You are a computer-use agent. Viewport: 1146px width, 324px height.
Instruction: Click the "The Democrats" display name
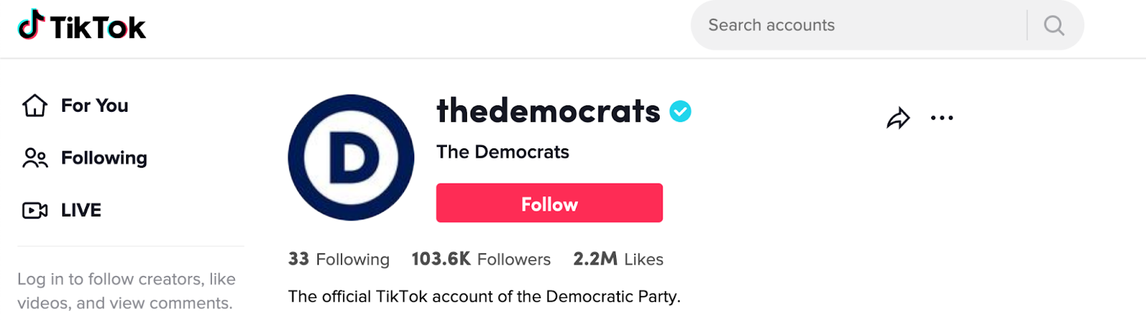tap(503, 152)
